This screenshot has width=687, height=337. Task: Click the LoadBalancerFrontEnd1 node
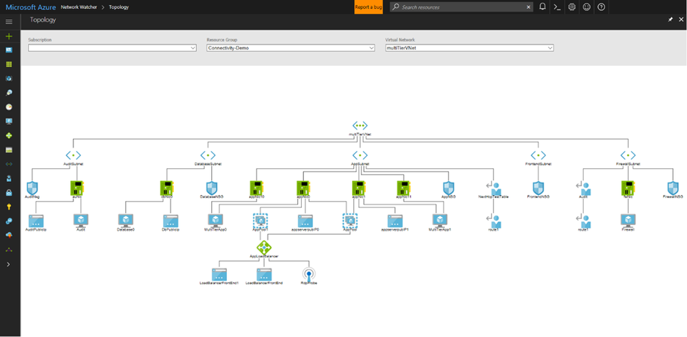219,275
